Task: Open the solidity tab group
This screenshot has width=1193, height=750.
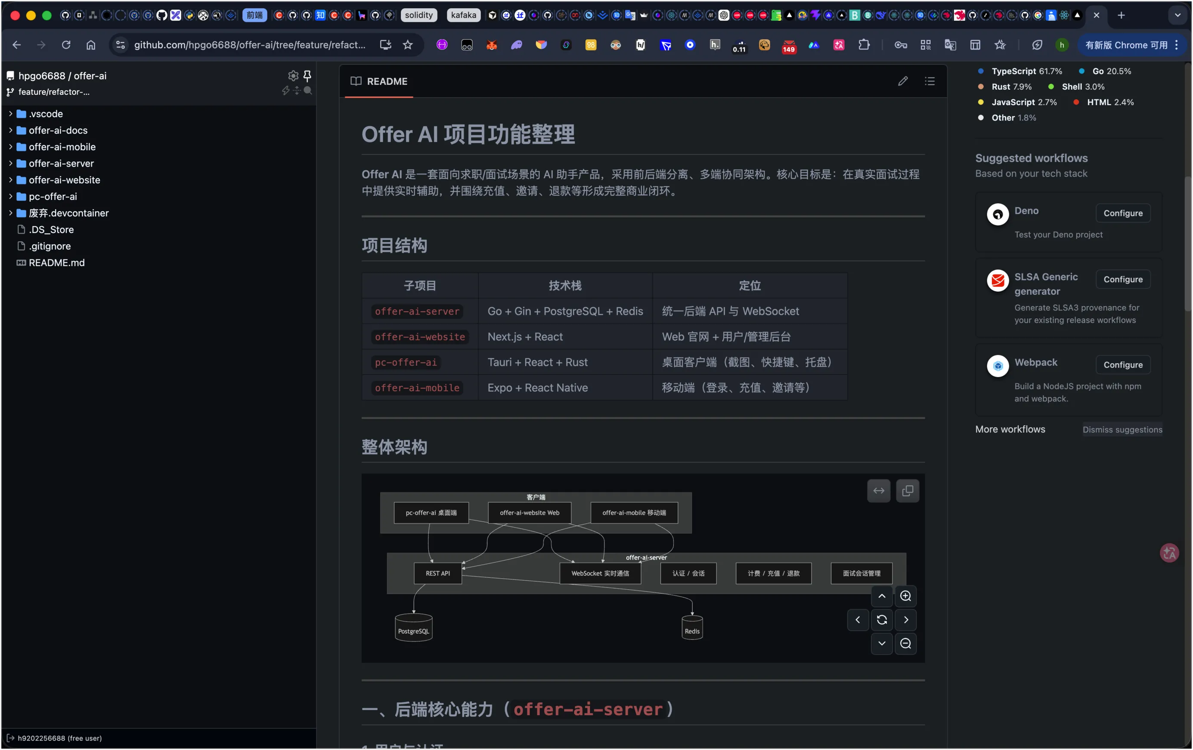Action: coord(418,15)
